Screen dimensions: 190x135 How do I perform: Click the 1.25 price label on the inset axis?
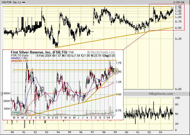(119, 82)
